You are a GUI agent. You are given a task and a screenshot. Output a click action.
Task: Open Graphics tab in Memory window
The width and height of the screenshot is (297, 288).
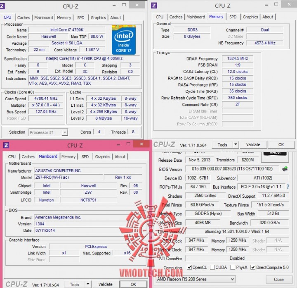coord(250,17)
